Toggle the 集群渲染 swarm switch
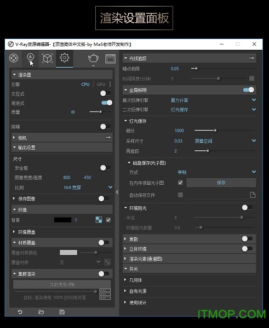 click(x=104, y=274)
